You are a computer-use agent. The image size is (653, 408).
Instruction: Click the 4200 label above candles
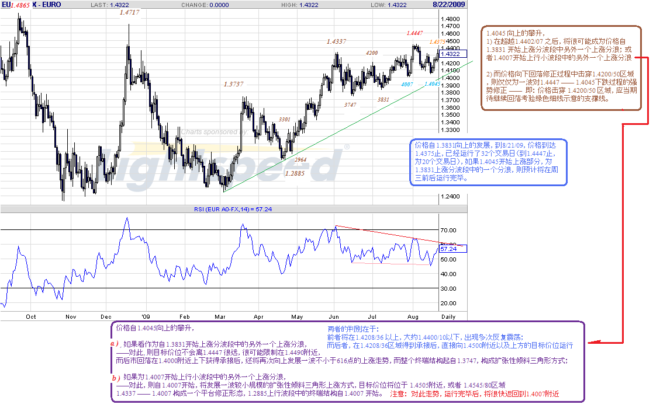[372, 53]
